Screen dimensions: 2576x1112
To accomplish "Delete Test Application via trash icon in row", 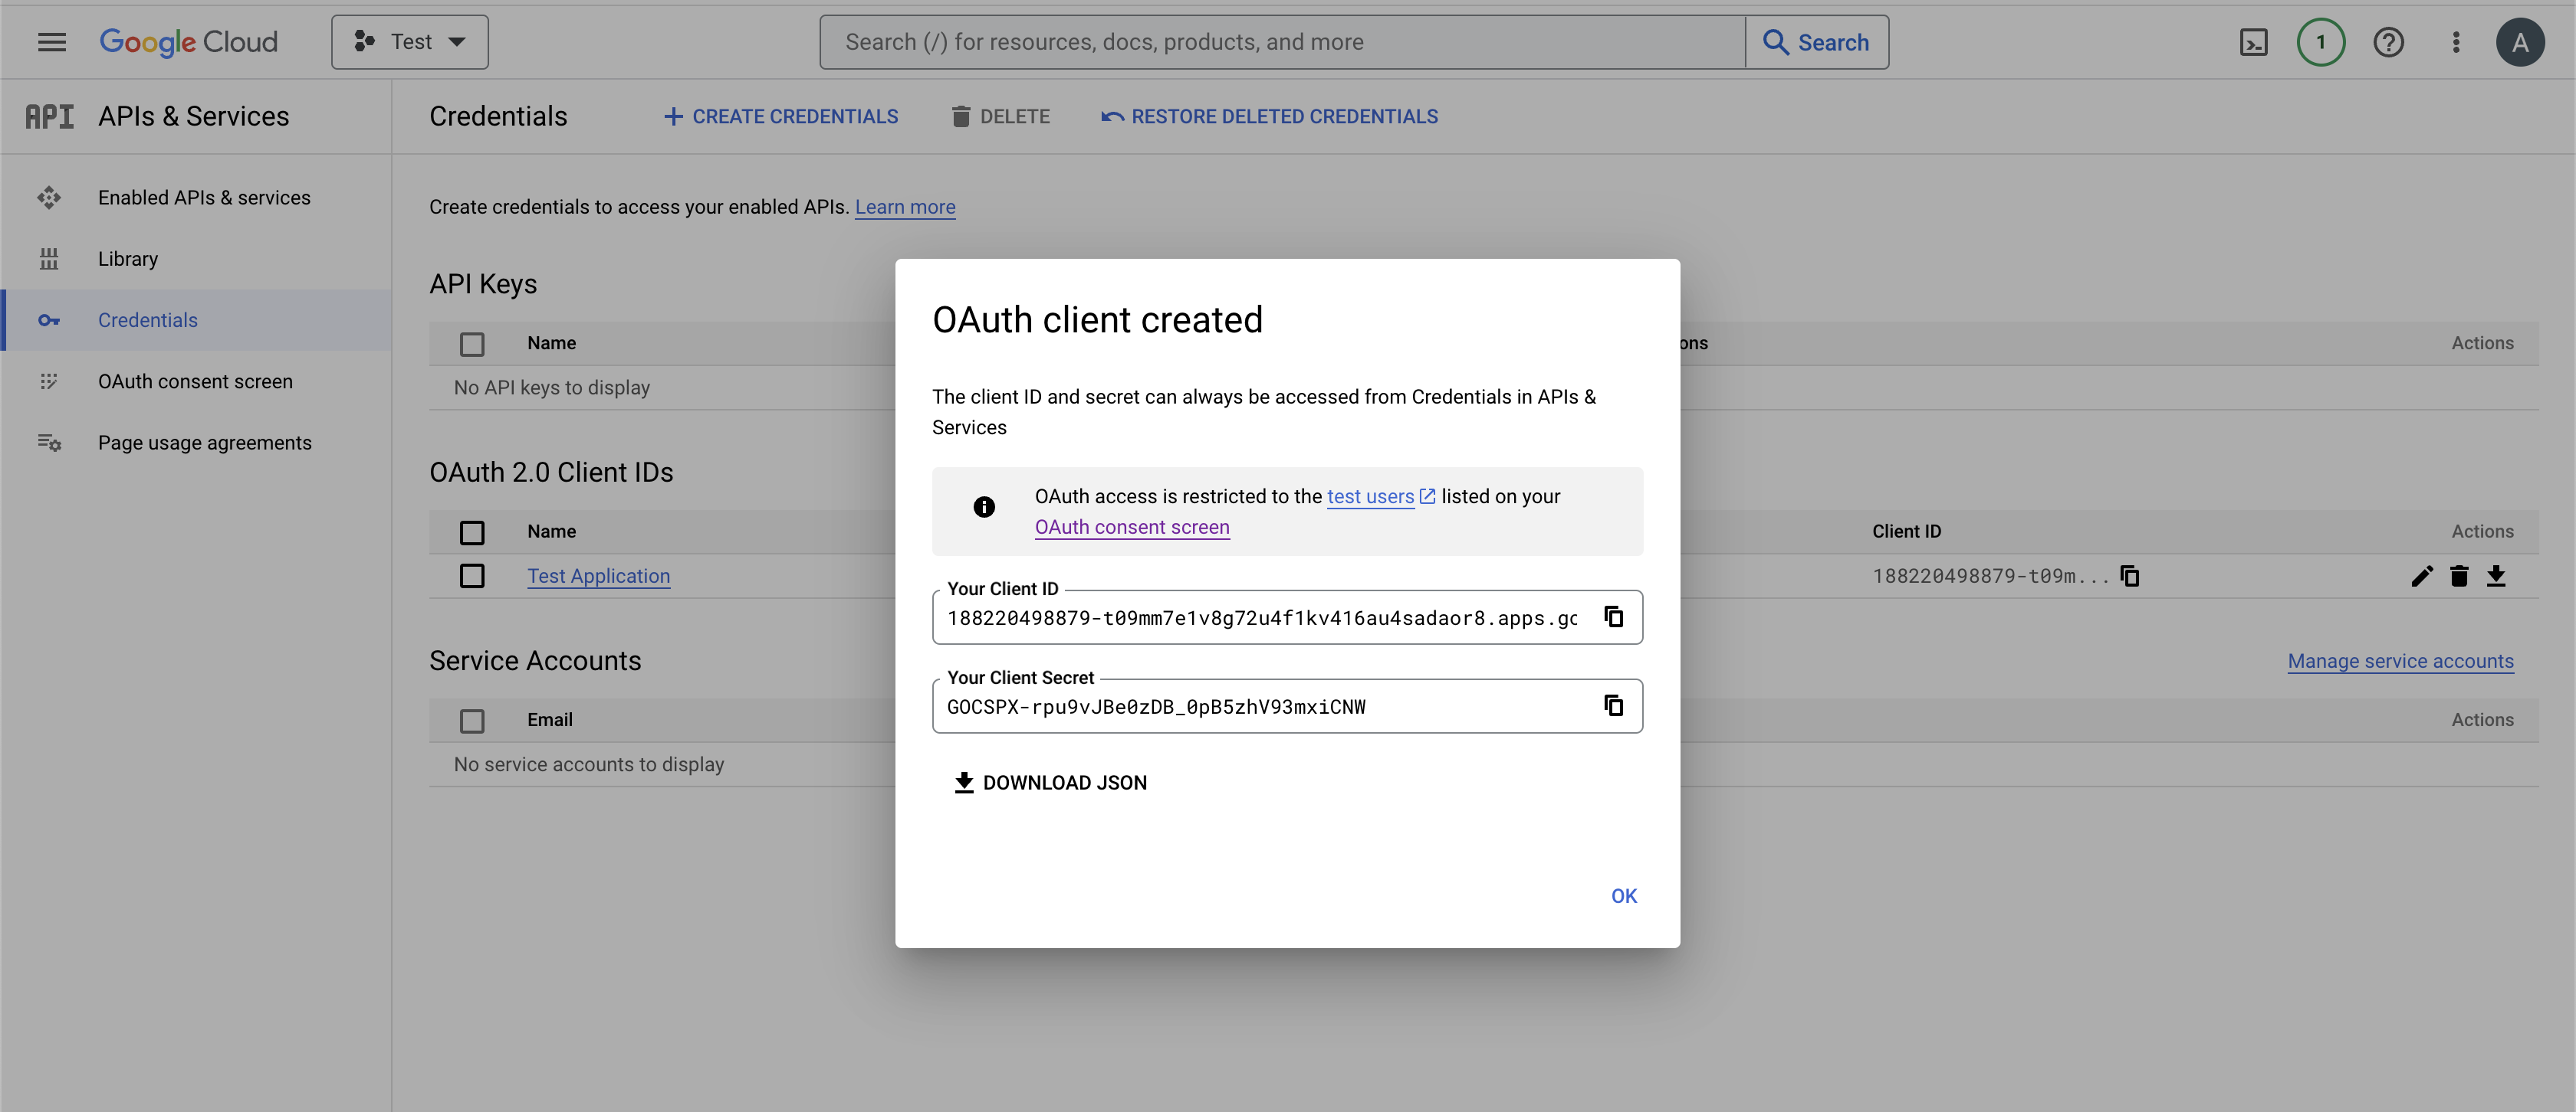I will pos(2459,577).
